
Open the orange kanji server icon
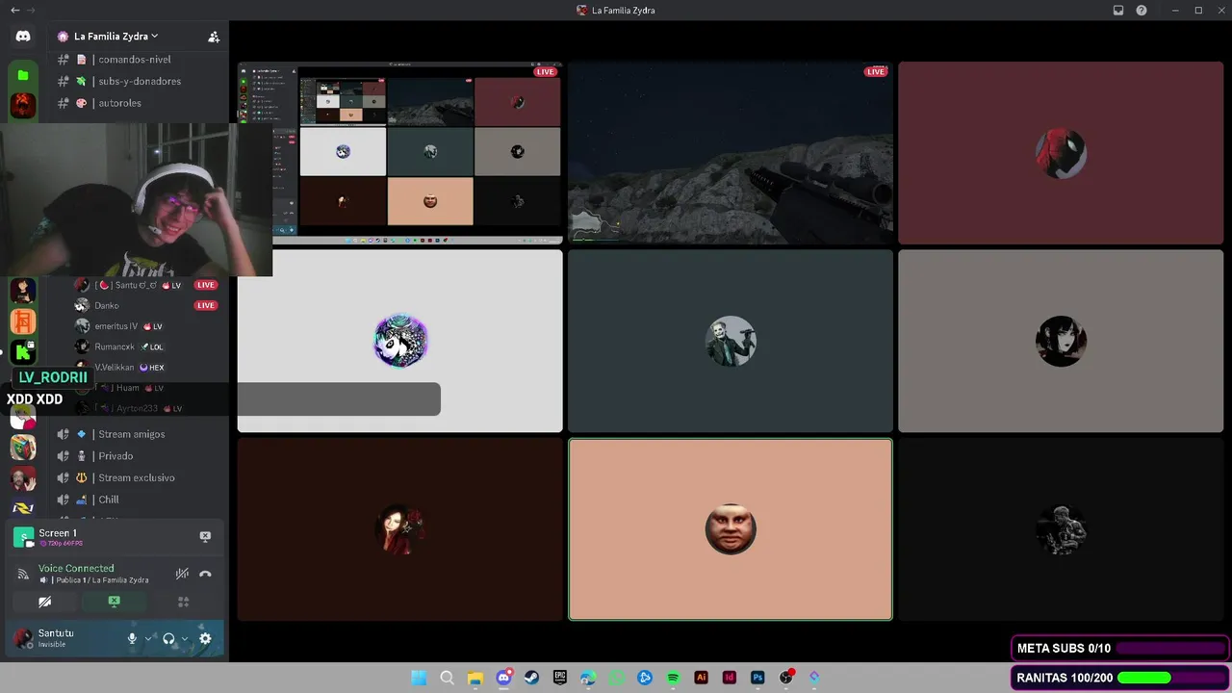pos(23,321)
